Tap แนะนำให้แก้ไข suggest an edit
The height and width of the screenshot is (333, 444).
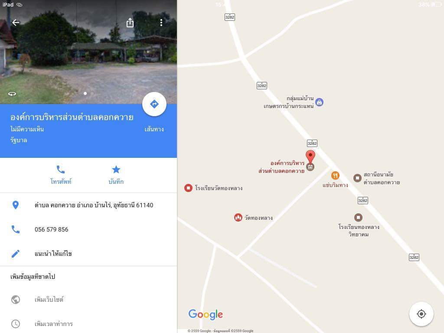(88, 253)
